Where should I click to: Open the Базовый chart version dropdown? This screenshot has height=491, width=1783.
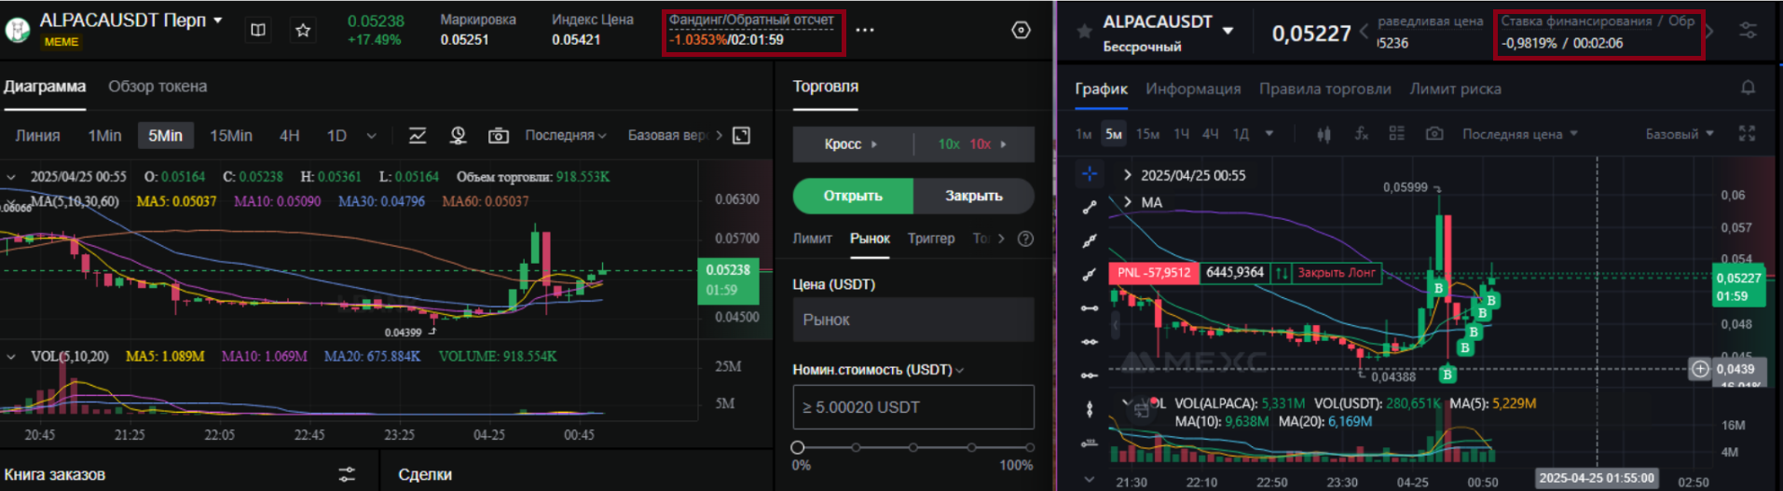pos(1680,134)
